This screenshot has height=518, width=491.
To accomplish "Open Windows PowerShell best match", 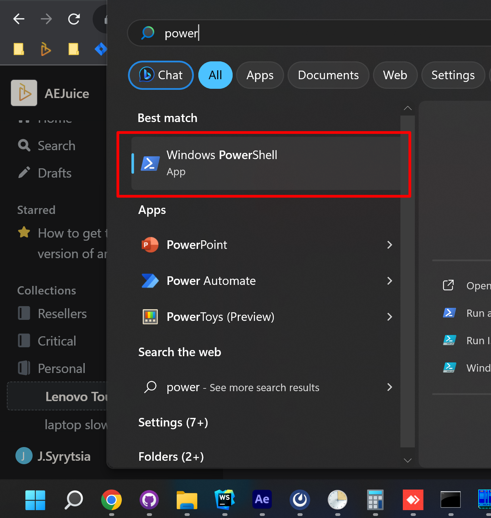I will click(x=266, y=163).
